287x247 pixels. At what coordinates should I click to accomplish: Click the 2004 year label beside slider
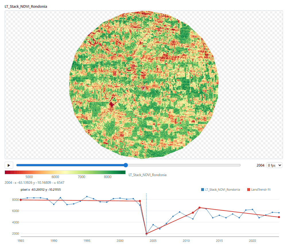click(260, 165)
